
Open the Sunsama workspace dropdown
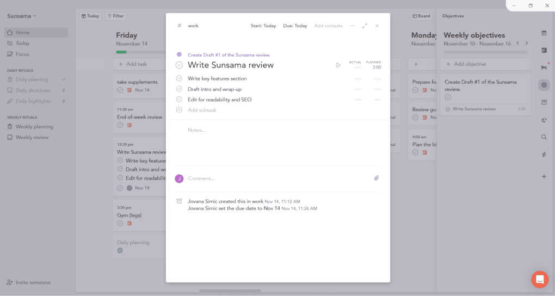[22, 16]
